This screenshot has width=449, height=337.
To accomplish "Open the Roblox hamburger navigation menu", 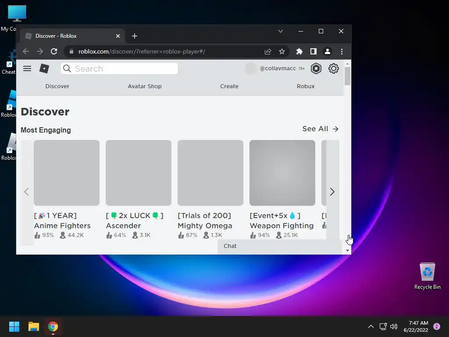I will (x=27, y=68).
